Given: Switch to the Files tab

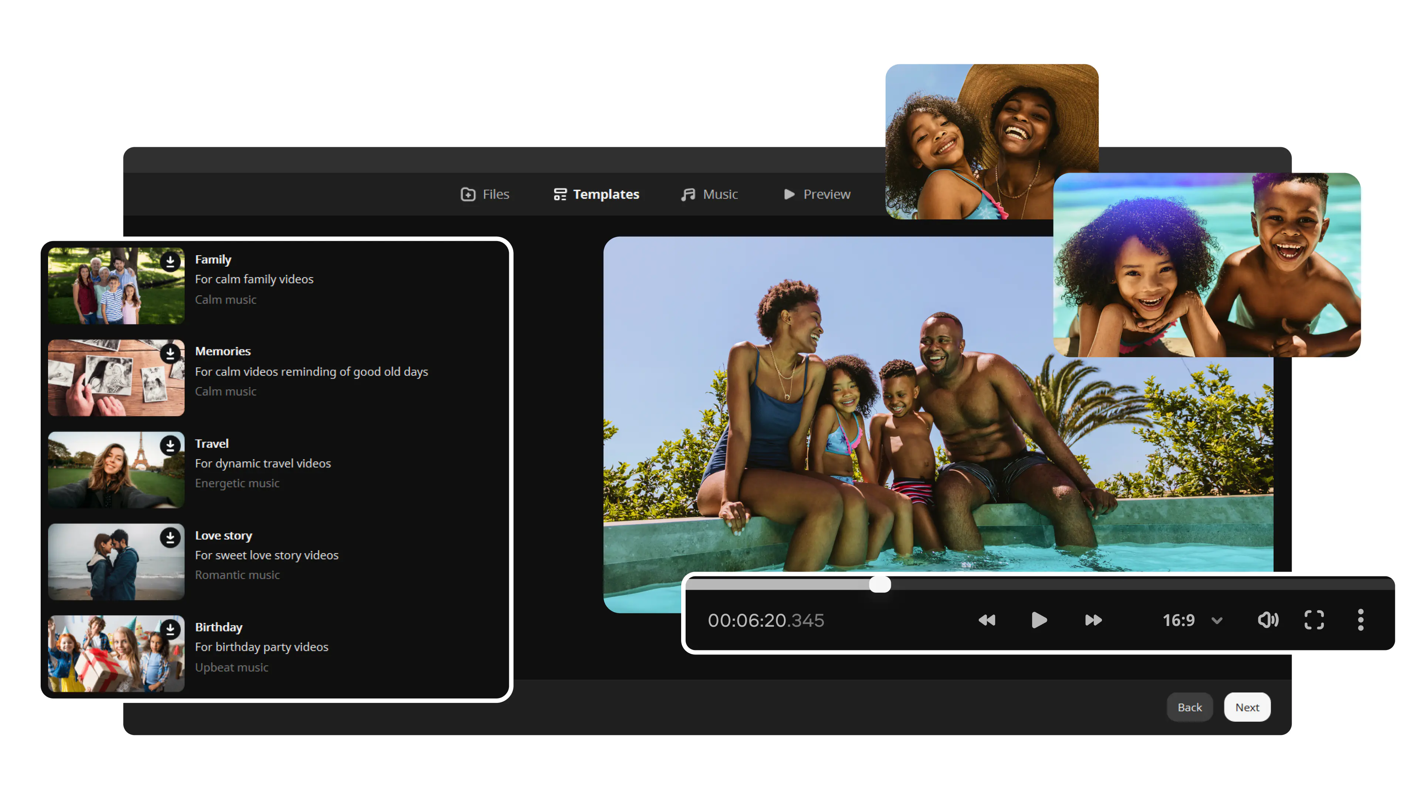Looking at the screenshot, I should [484, 194].
